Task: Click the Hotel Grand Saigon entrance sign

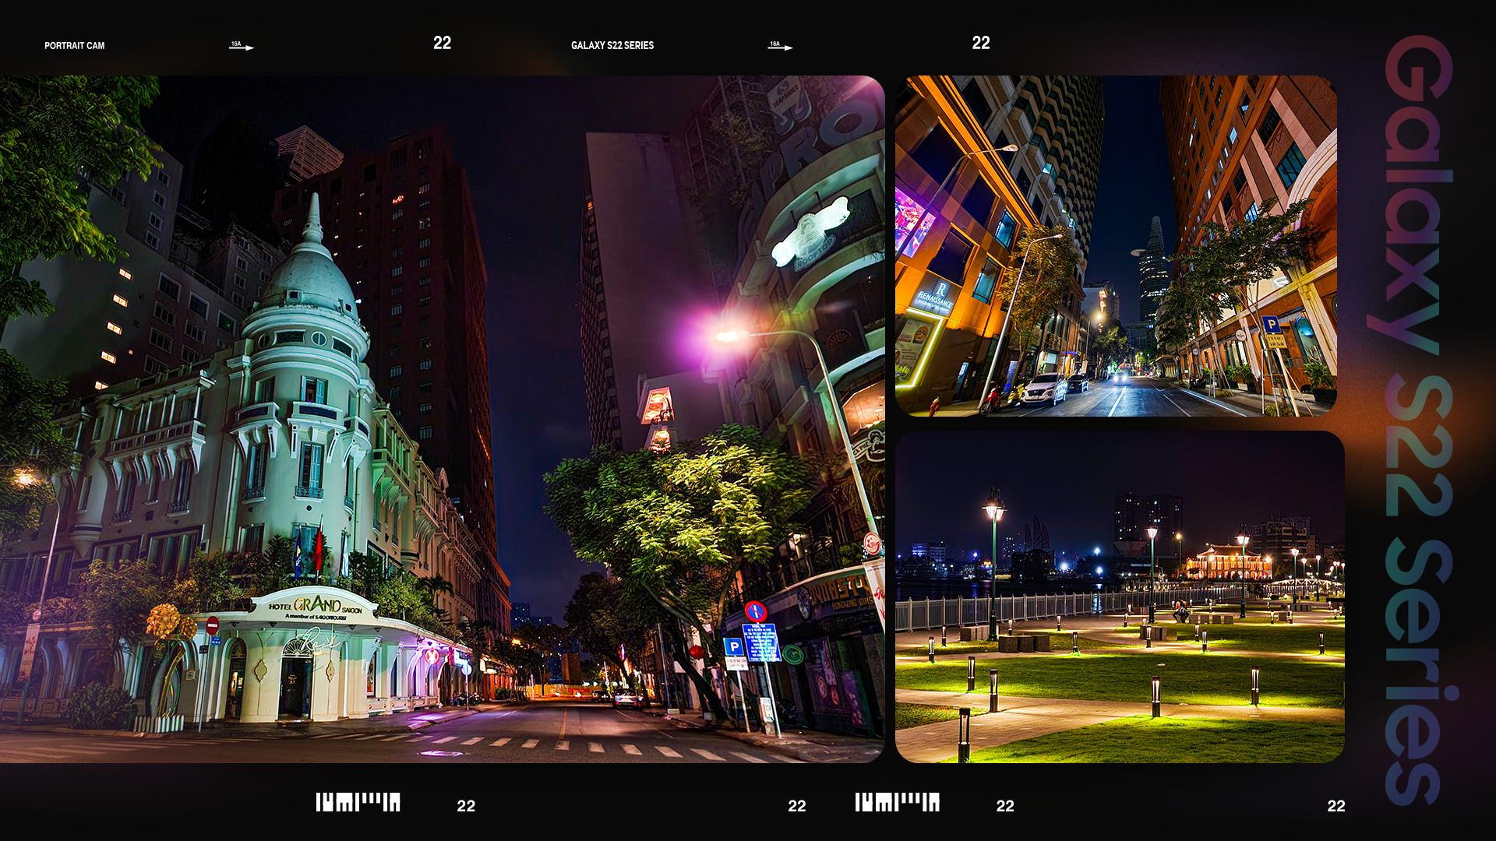Action: click(316, 605)
